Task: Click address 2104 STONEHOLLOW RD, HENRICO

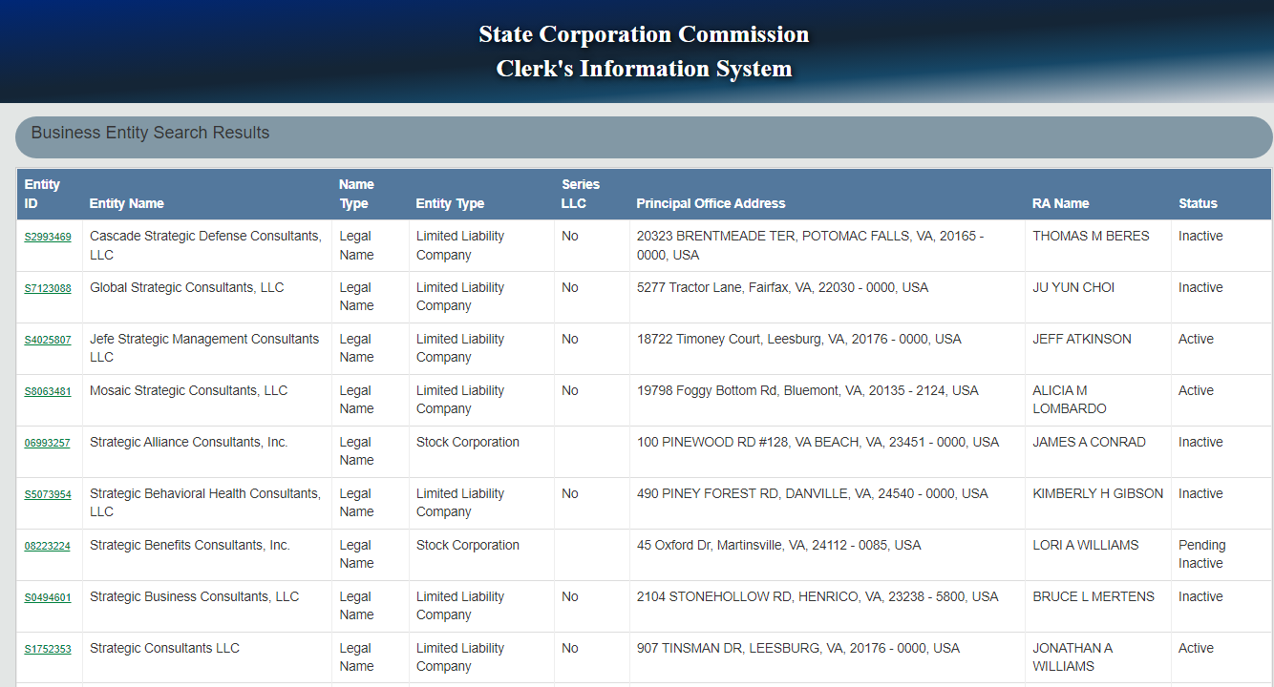Action: point(817,596)
